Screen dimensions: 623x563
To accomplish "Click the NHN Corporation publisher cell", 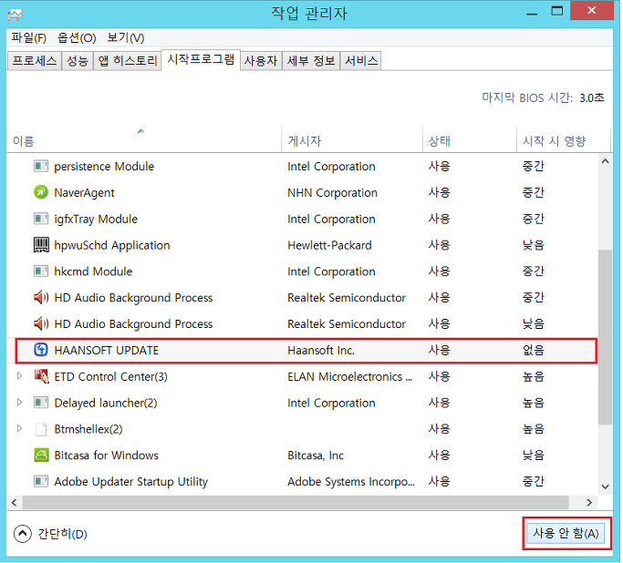I will click(332, 193).
